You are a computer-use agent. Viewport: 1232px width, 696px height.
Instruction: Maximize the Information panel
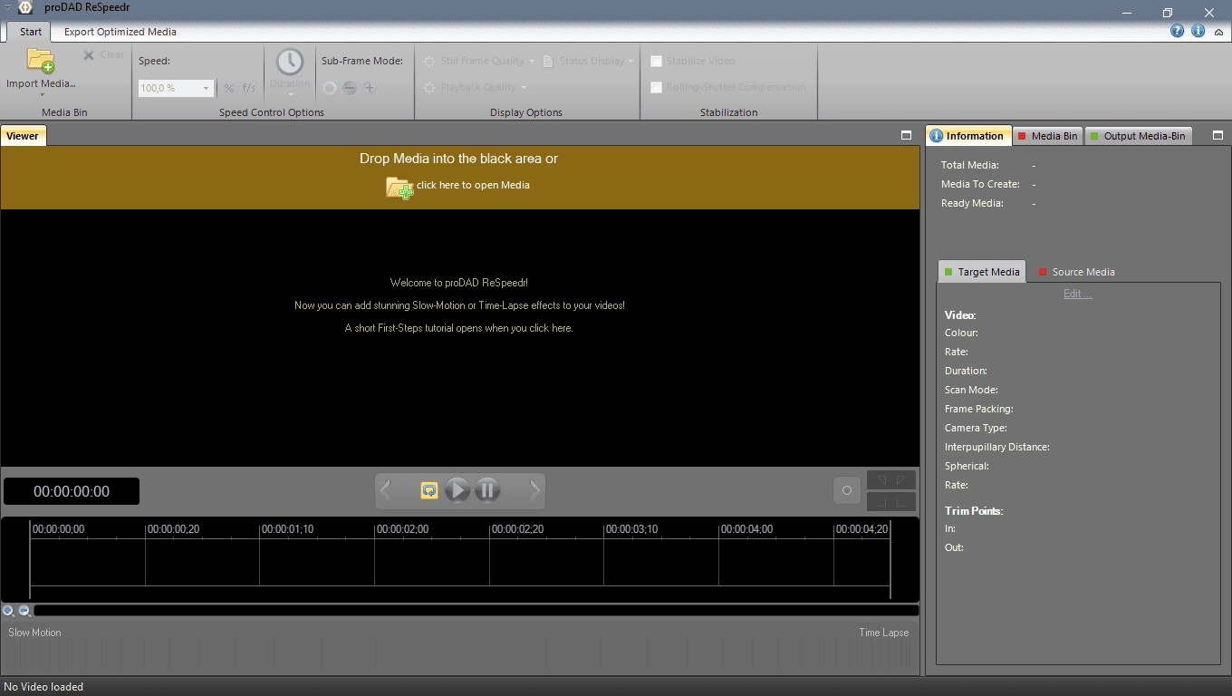tap(1218, 135)
